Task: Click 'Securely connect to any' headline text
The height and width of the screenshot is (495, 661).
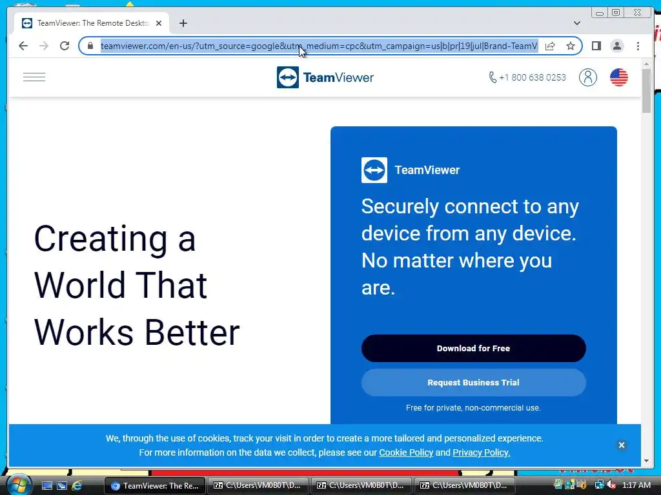Action: [470, 206]
